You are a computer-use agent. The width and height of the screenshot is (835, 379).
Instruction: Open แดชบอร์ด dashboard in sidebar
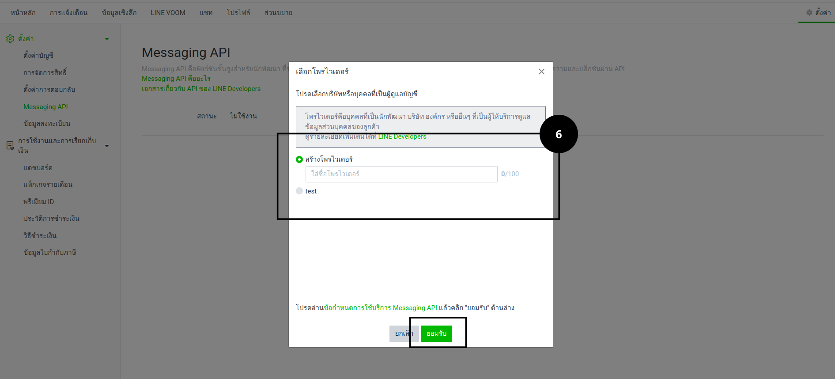[38, 168]
